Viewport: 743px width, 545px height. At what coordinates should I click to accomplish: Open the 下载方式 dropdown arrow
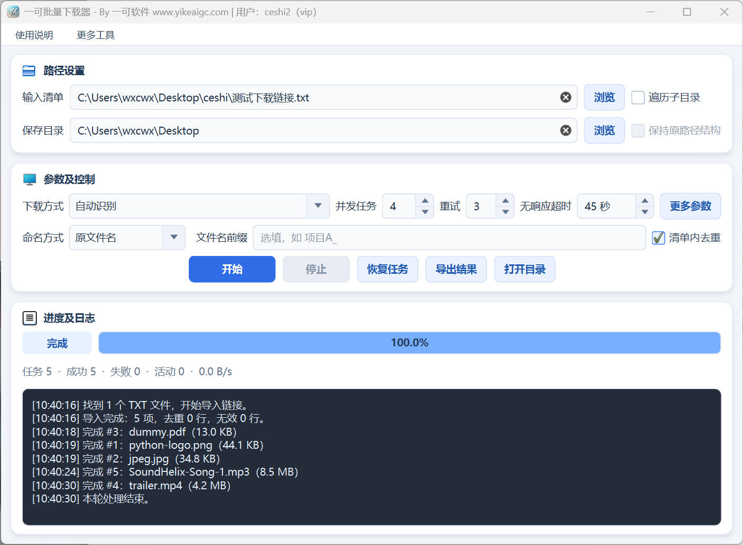tap(318, 206)
